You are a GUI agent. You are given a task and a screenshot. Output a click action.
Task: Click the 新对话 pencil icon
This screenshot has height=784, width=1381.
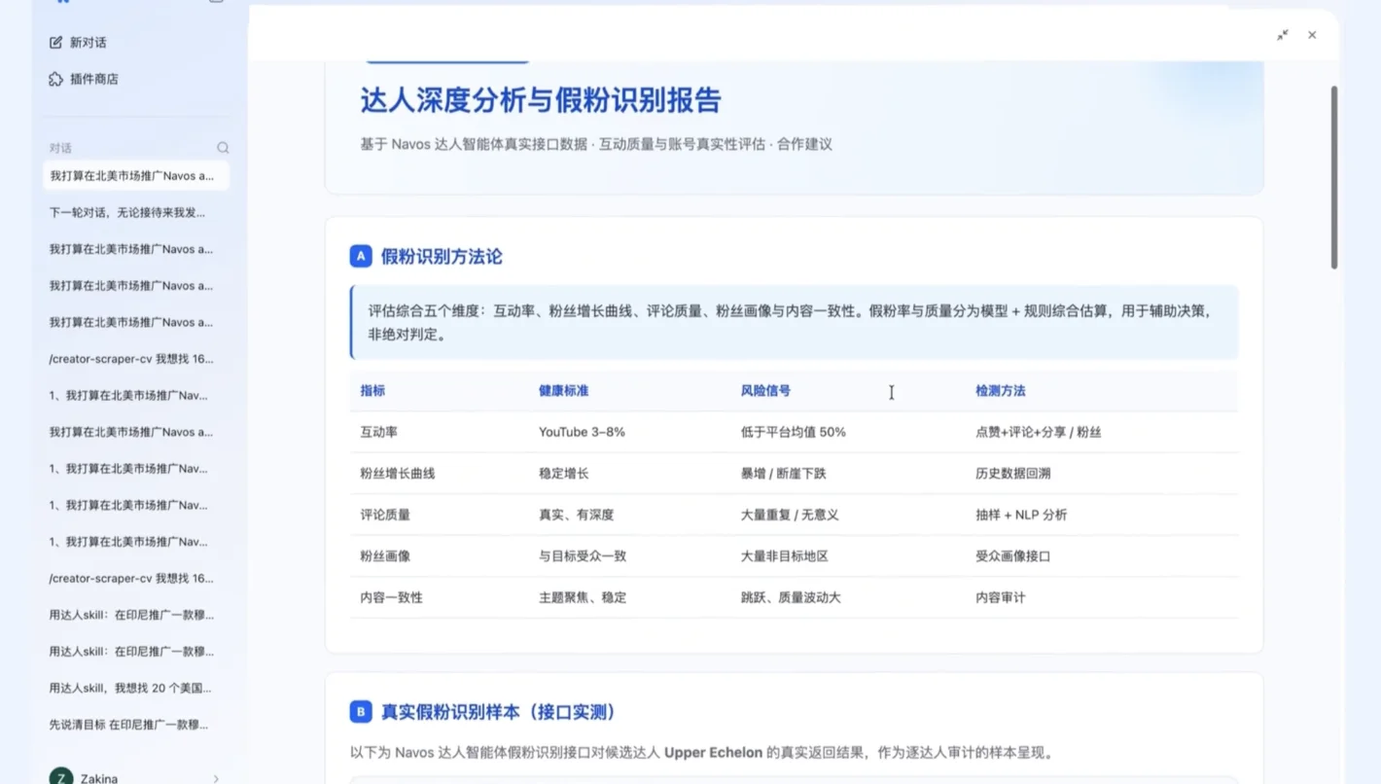(x=55, y=43)
